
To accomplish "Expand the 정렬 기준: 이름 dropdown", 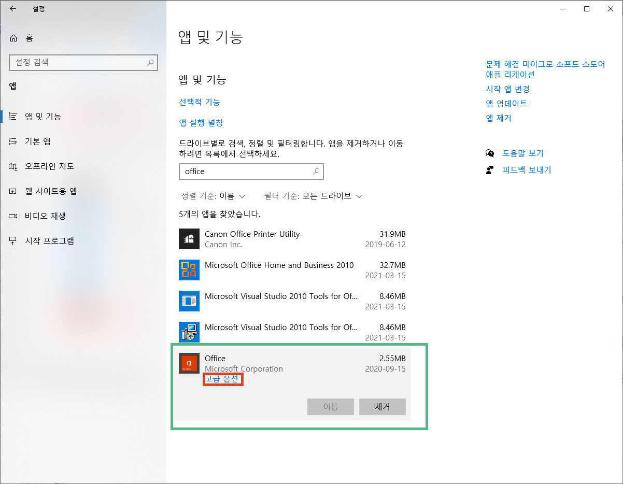I will (213, 196).
